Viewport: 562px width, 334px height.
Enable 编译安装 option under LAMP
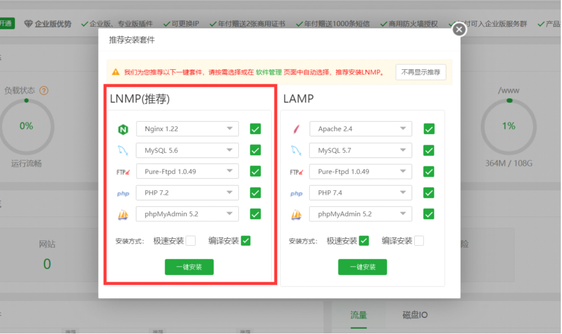(x=419, y=241)
